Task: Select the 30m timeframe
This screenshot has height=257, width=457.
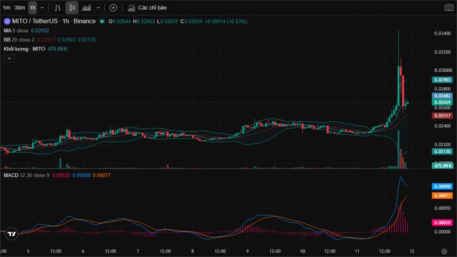Action: [x=19, y=8]
